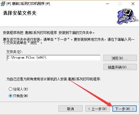Click the instruction paragraph mentioning 浏览
Image resolution: width=140 pixels, height=115 pixels.
[x=69, y=41]
